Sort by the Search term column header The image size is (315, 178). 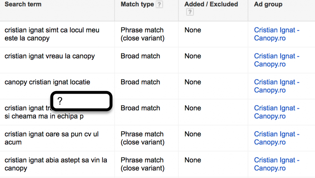tap(23, 4)
